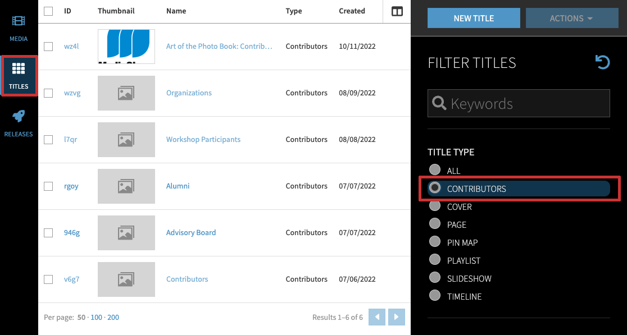This screenshot has width=627, height=335.
Task: Set results per page to 100
Action: [97, 318]
